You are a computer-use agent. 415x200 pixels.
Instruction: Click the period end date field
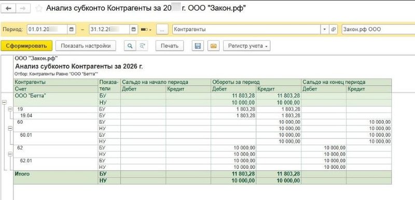tap(109, 30)
